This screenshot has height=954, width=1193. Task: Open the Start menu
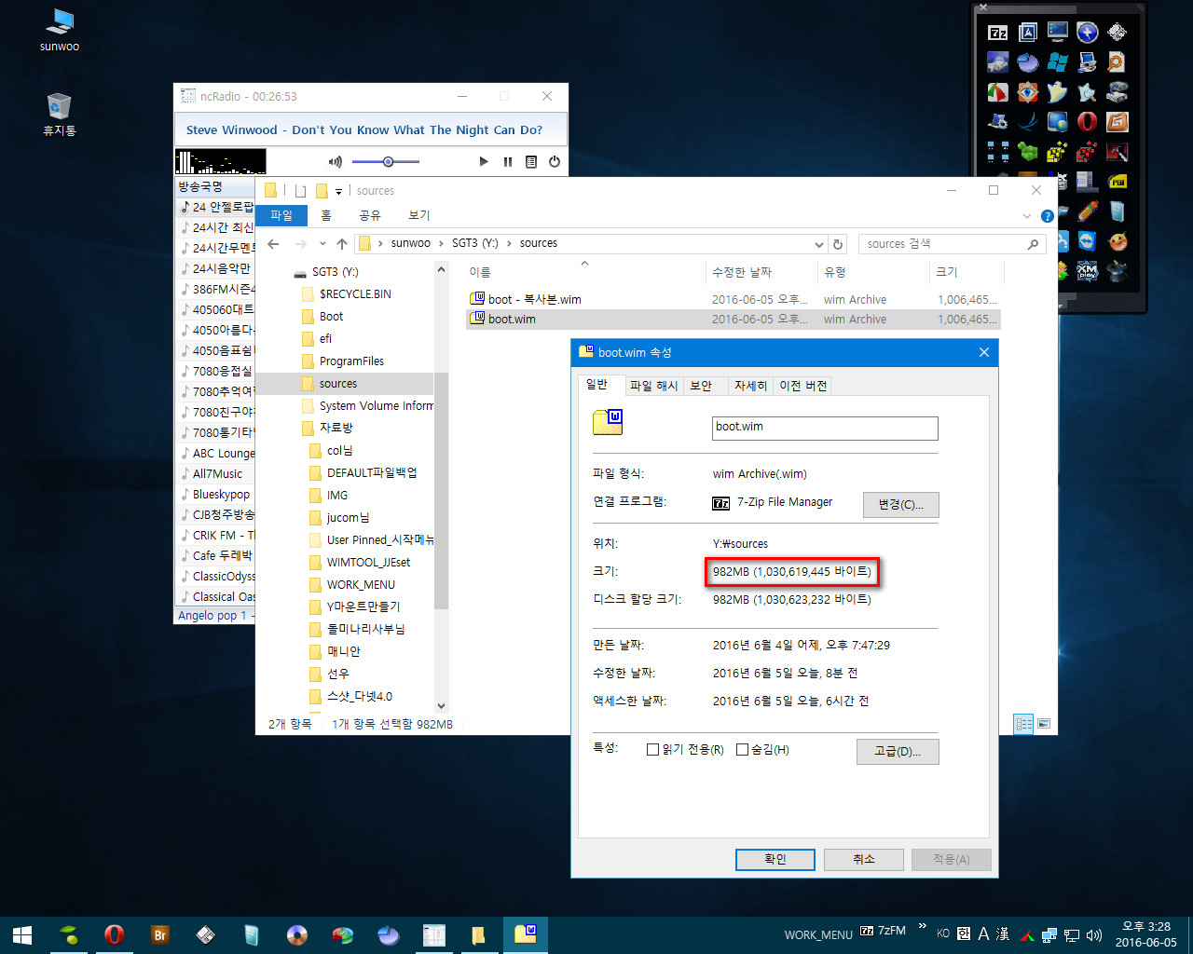23,934
